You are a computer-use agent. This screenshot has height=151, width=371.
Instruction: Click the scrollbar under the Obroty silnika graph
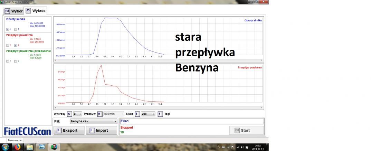point(159,60)
